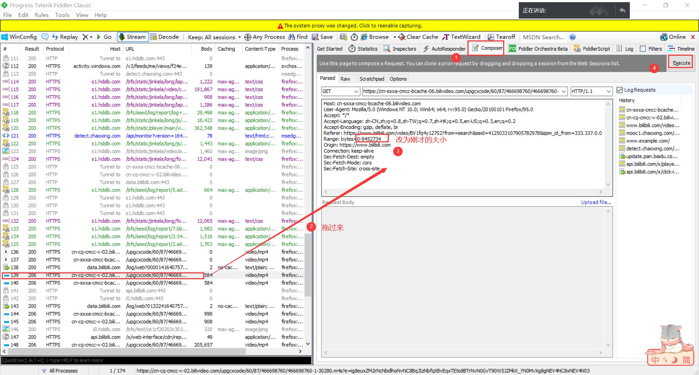Click the help question-mark icon
Screen dimensions: 699x375
coord(572,37)
